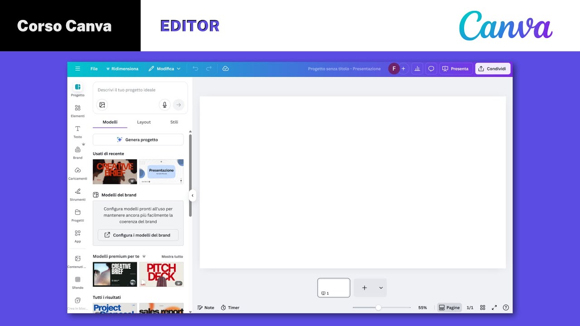Open the Testo text tool
The width and height of the screenshot is (580, 326).
tap(77, 131)
